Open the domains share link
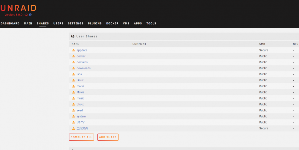Screen dimensions: 299x150 (x=82, y=62)
